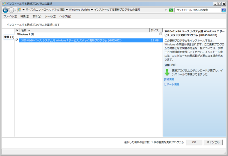Image resolution: width=228 pixels, height=156 pixels.
Task: Expand dropdown arrow after Windows Update breadcrumb
Action: (x=92, y=10)
